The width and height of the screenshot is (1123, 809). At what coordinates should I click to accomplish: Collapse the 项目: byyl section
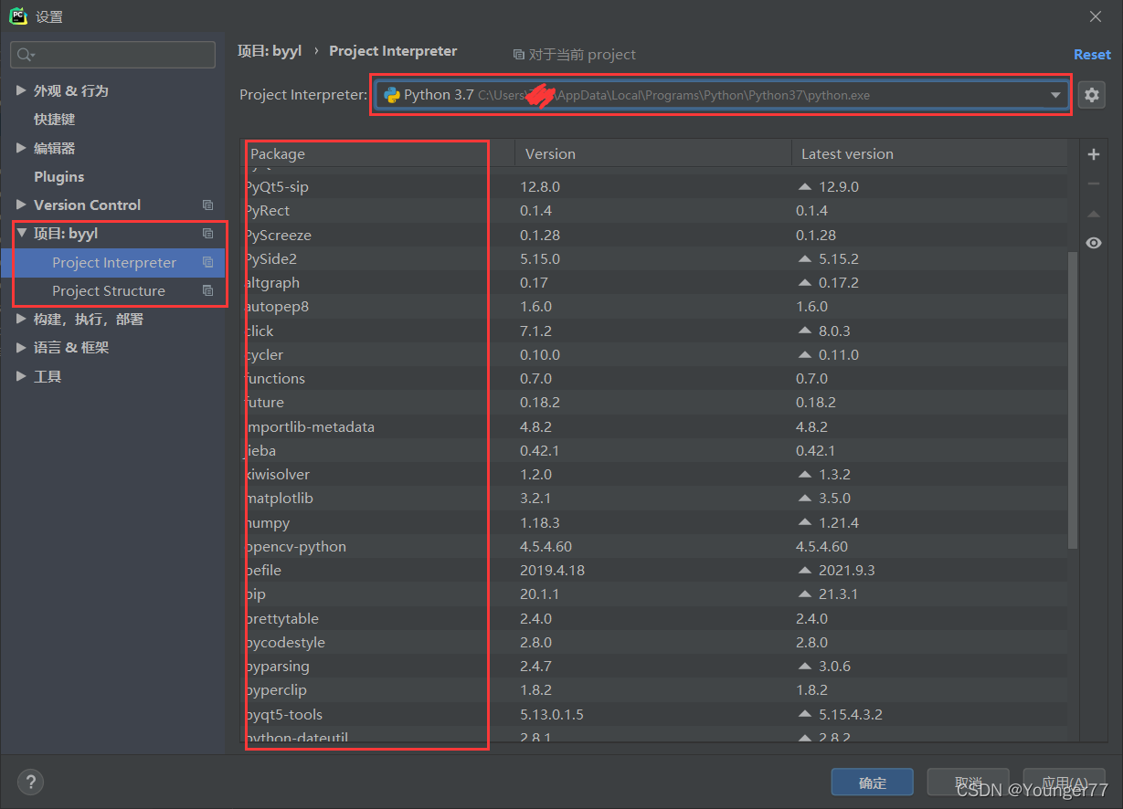pyautogui.click(x=22, y=234)
